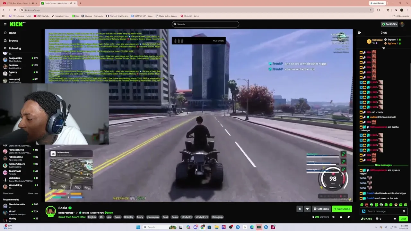The height and width of the screenshot is (231, 411).
Task: Open the demisux channel in the sidebar
Action: (x=20, y=66)
